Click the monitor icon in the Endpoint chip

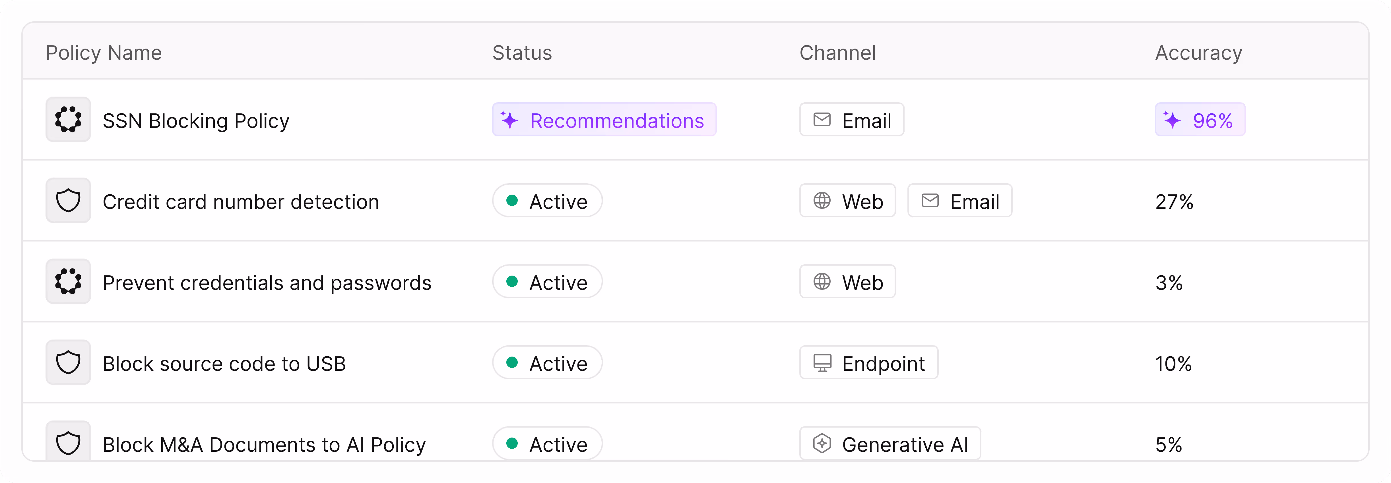(x=822, y=363)
